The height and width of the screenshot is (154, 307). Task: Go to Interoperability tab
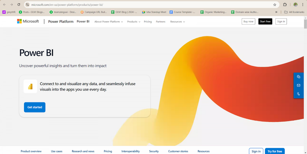[x=130, y=151]
